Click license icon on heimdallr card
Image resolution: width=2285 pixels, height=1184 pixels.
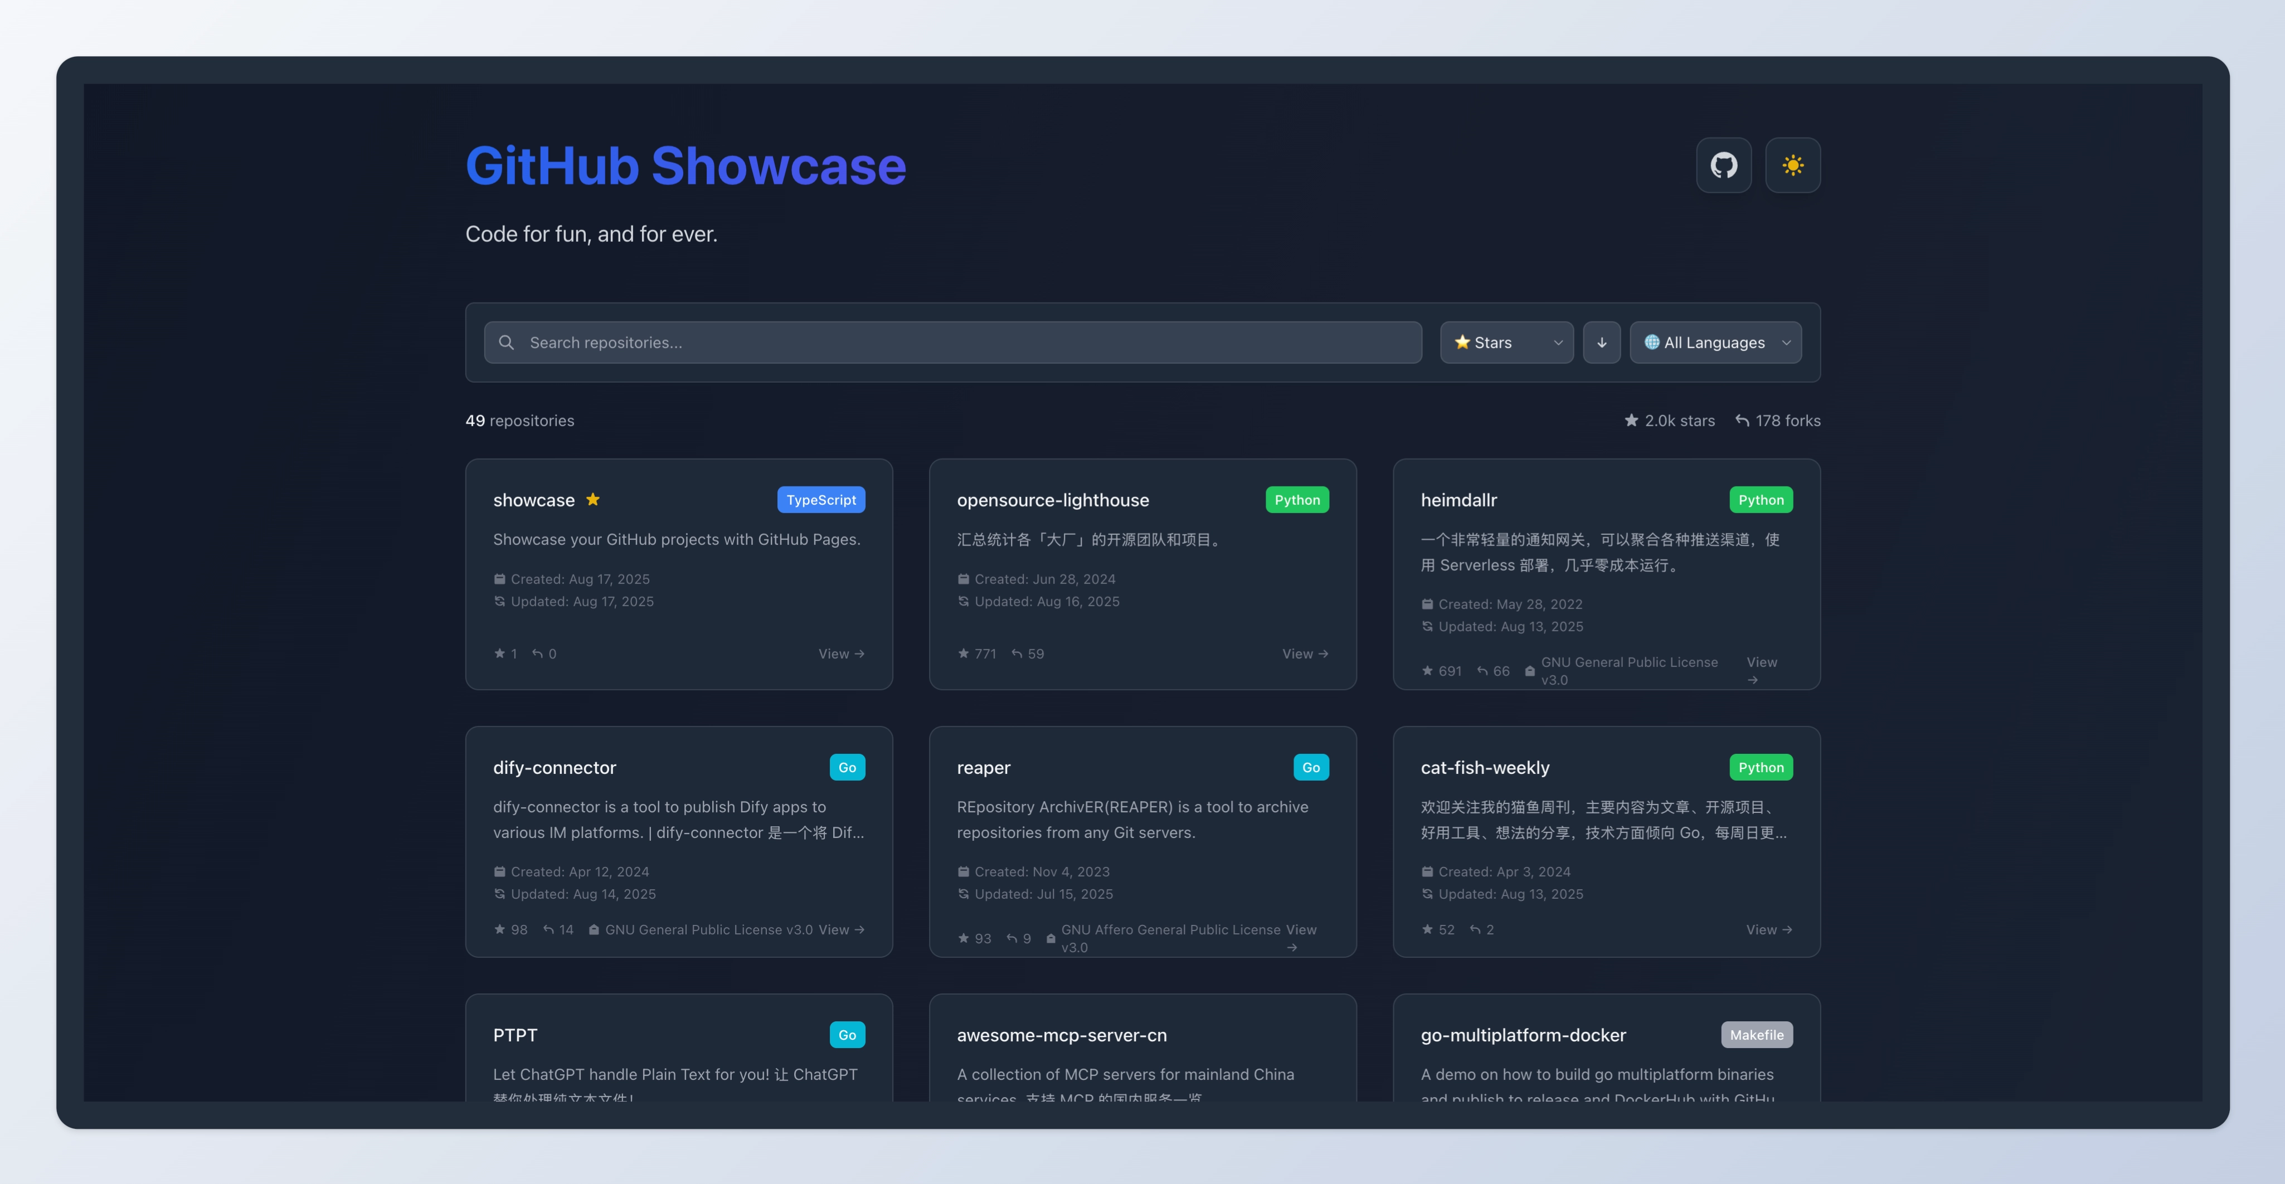1530,671
